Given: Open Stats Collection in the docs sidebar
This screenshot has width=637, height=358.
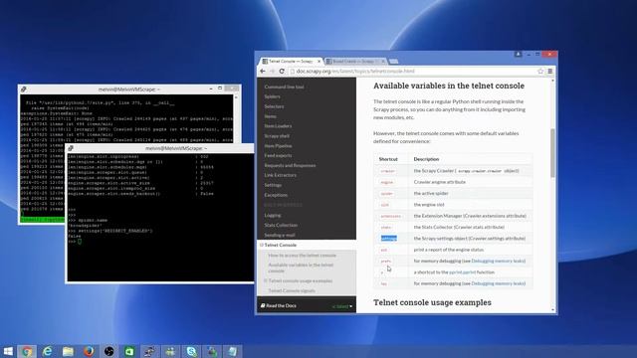Looking at the screenshot, I should (x=281, y=225).
